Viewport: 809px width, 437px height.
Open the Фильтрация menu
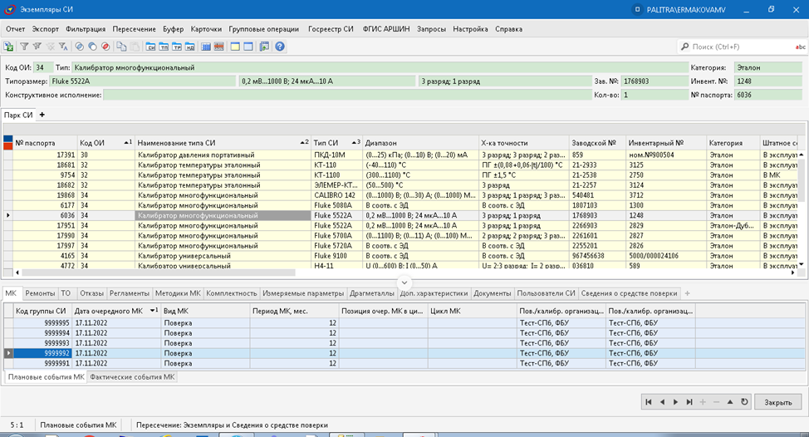86,29
